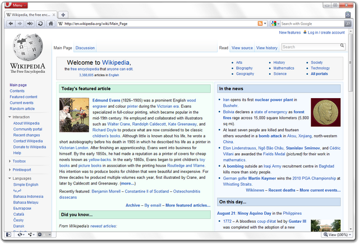The height and width of the screenshot is (244, 359).
Task: Click the Search with Google field
Action: click(312, 24)
